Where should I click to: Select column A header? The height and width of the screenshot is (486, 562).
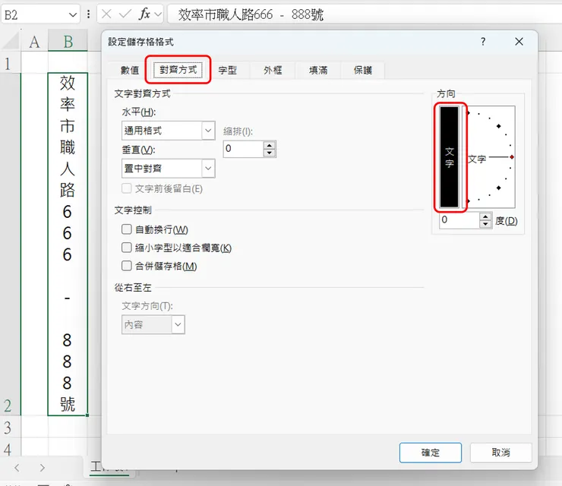(34, 42)
